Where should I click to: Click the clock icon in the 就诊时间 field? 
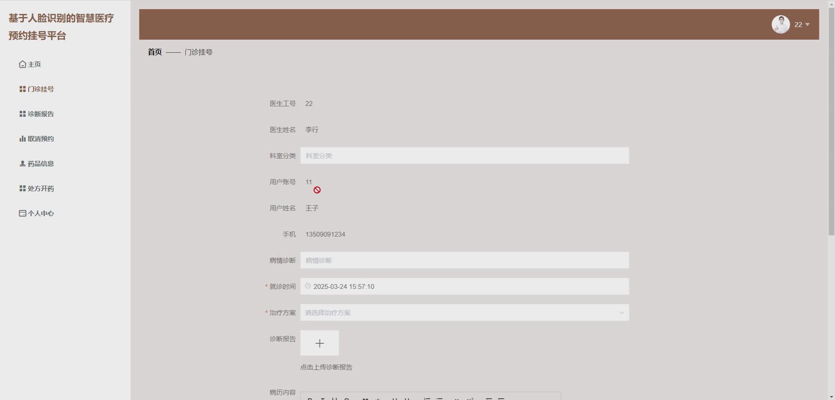308,287
